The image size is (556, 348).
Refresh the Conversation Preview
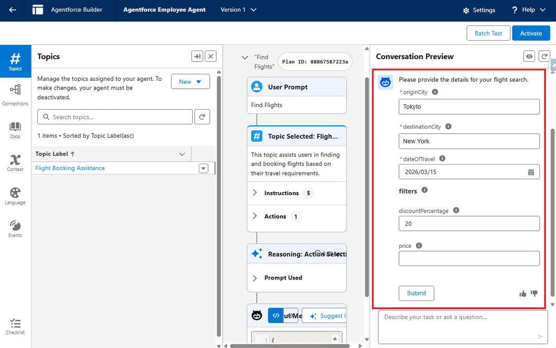(544, 56)
